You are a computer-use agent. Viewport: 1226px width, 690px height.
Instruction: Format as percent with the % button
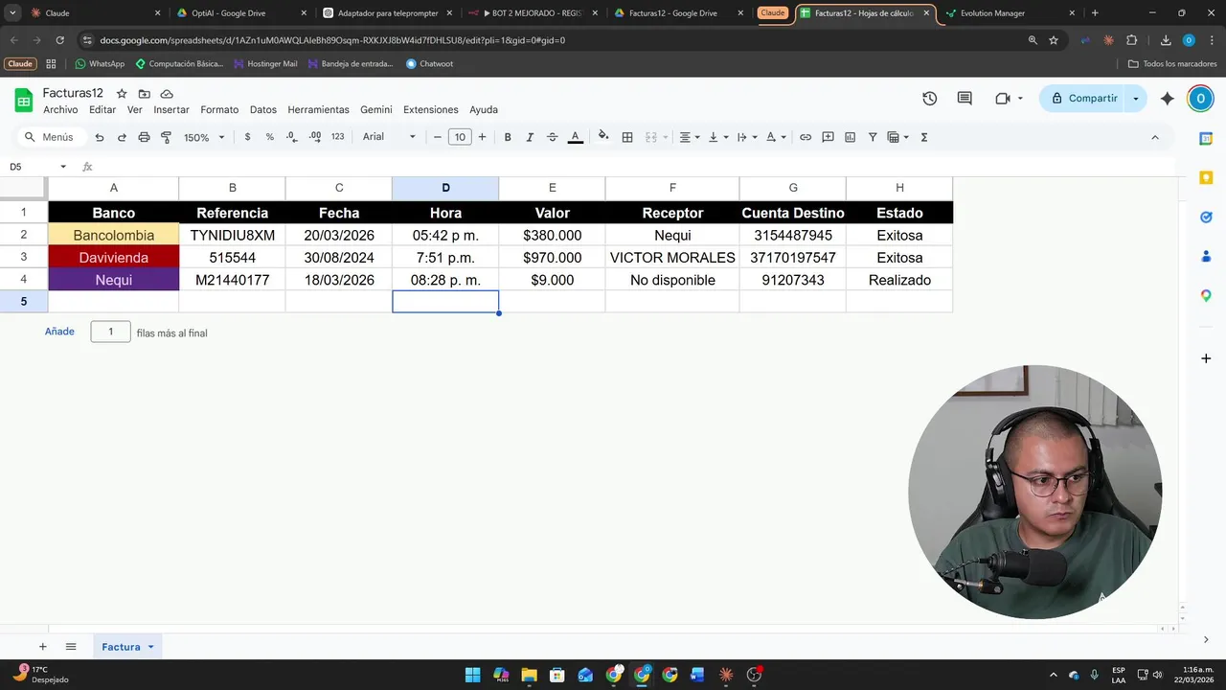(269, 137)
